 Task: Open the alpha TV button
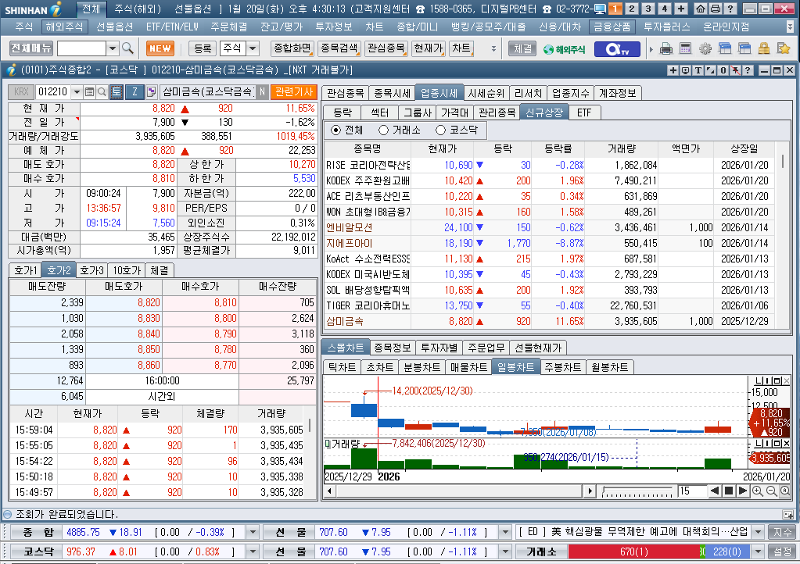tap(616, 49)
